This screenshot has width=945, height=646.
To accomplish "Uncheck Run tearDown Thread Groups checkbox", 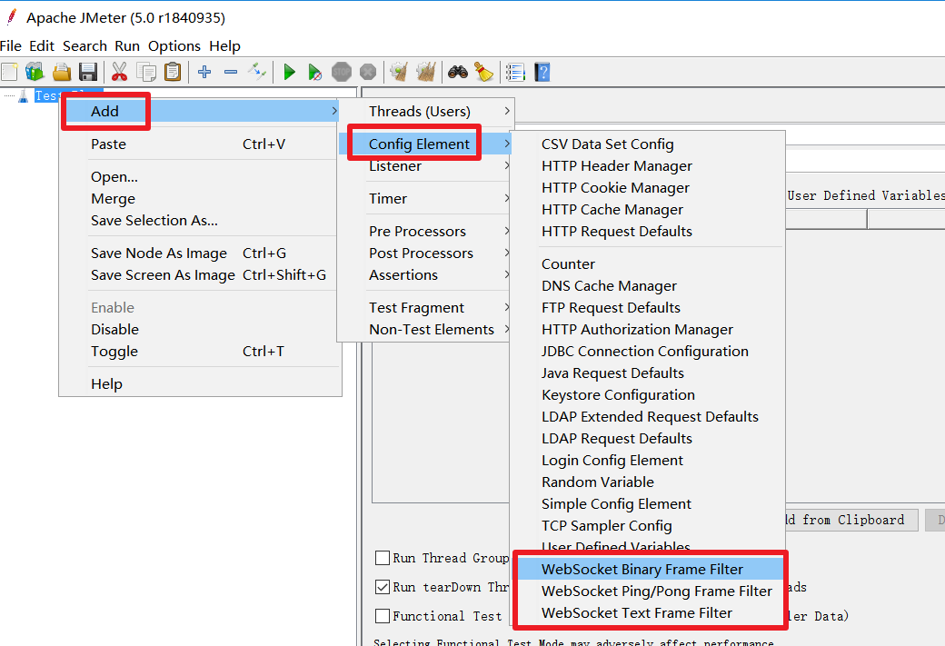I will tap(383, 587).
